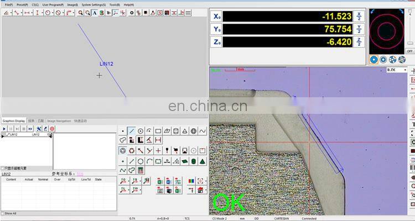Click the home icon in the lower palette

[x=200, y=190]
